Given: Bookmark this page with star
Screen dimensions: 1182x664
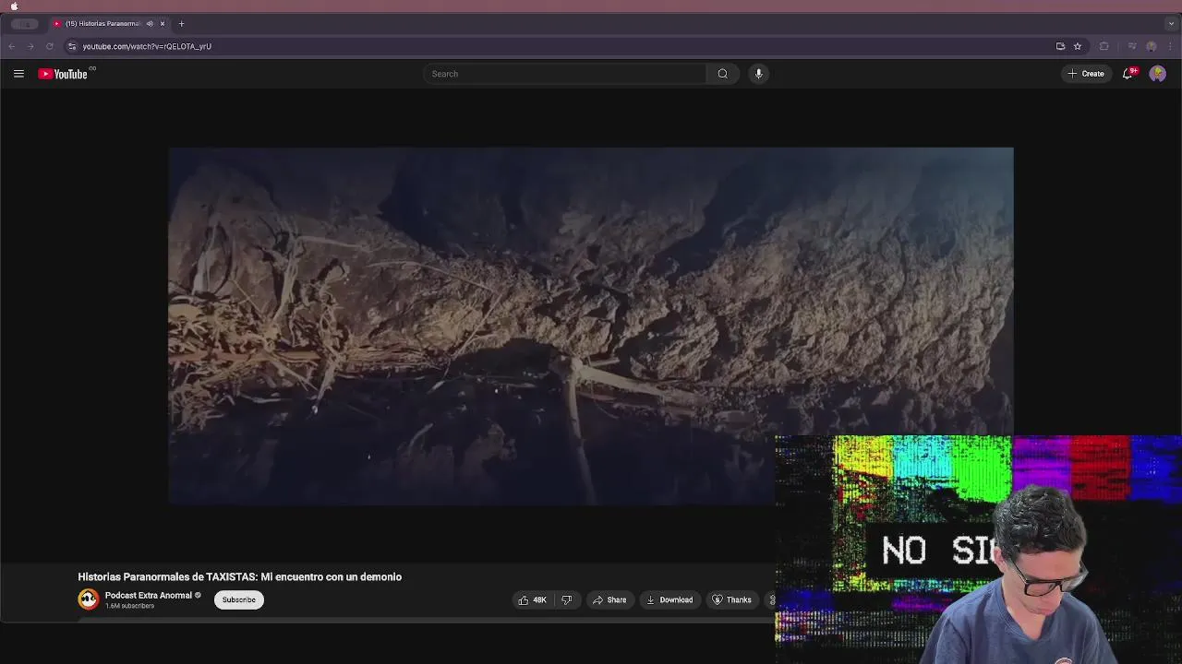Looking at the screenshot, I should tap(1077, 46).
